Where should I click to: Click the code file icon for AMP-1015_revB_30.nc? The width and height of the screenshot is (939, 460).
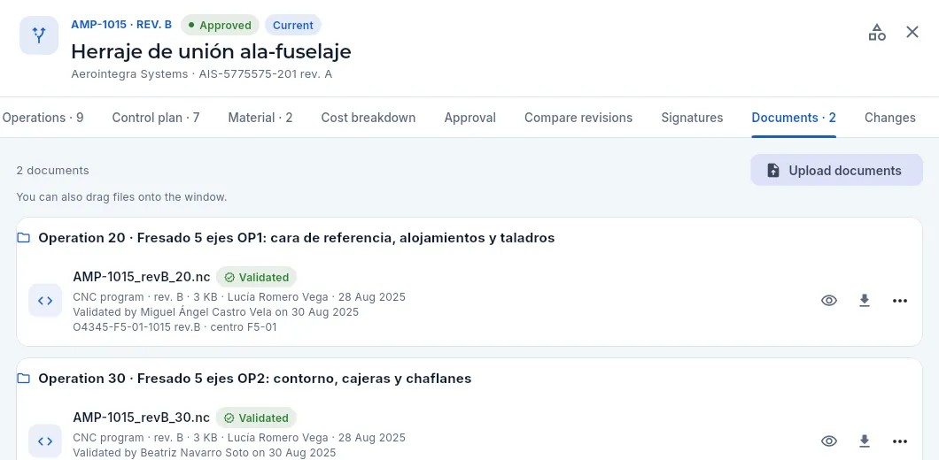click(x=45, y=441)
